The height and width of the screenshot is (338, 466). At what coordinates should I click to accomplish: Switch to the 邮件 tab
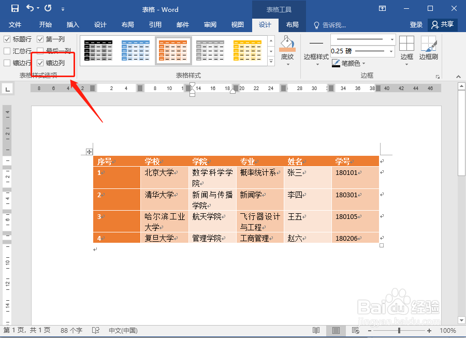[182, 25]
